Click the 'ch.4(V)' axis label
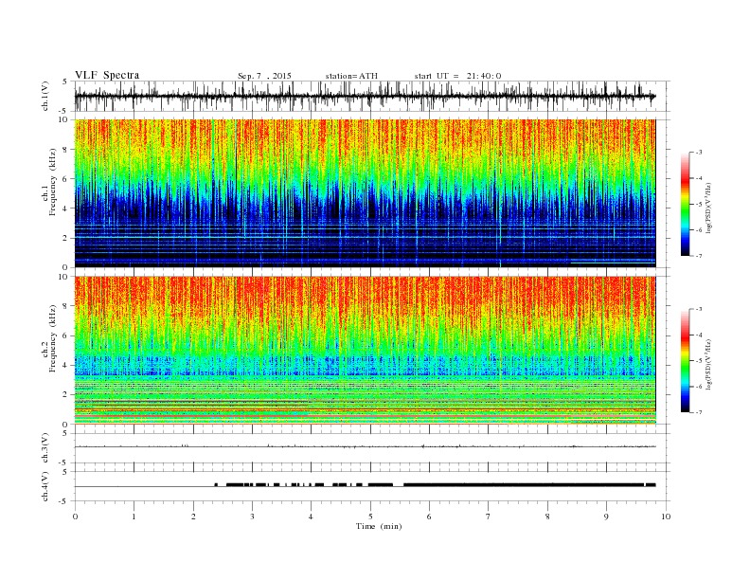 point(45,486)
